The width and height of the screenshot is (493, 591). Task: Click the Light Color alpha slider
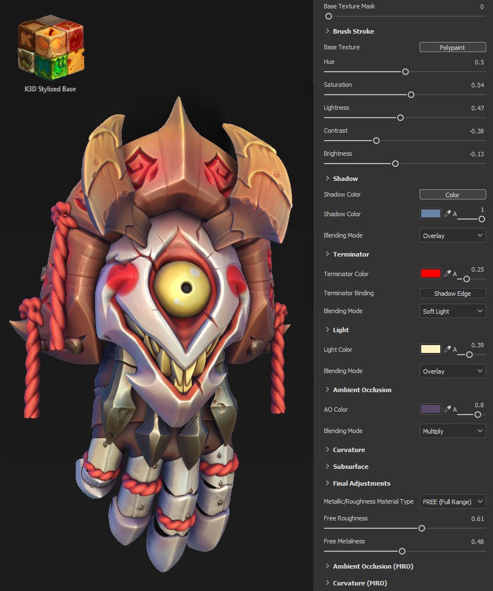(x=472, y=355)
